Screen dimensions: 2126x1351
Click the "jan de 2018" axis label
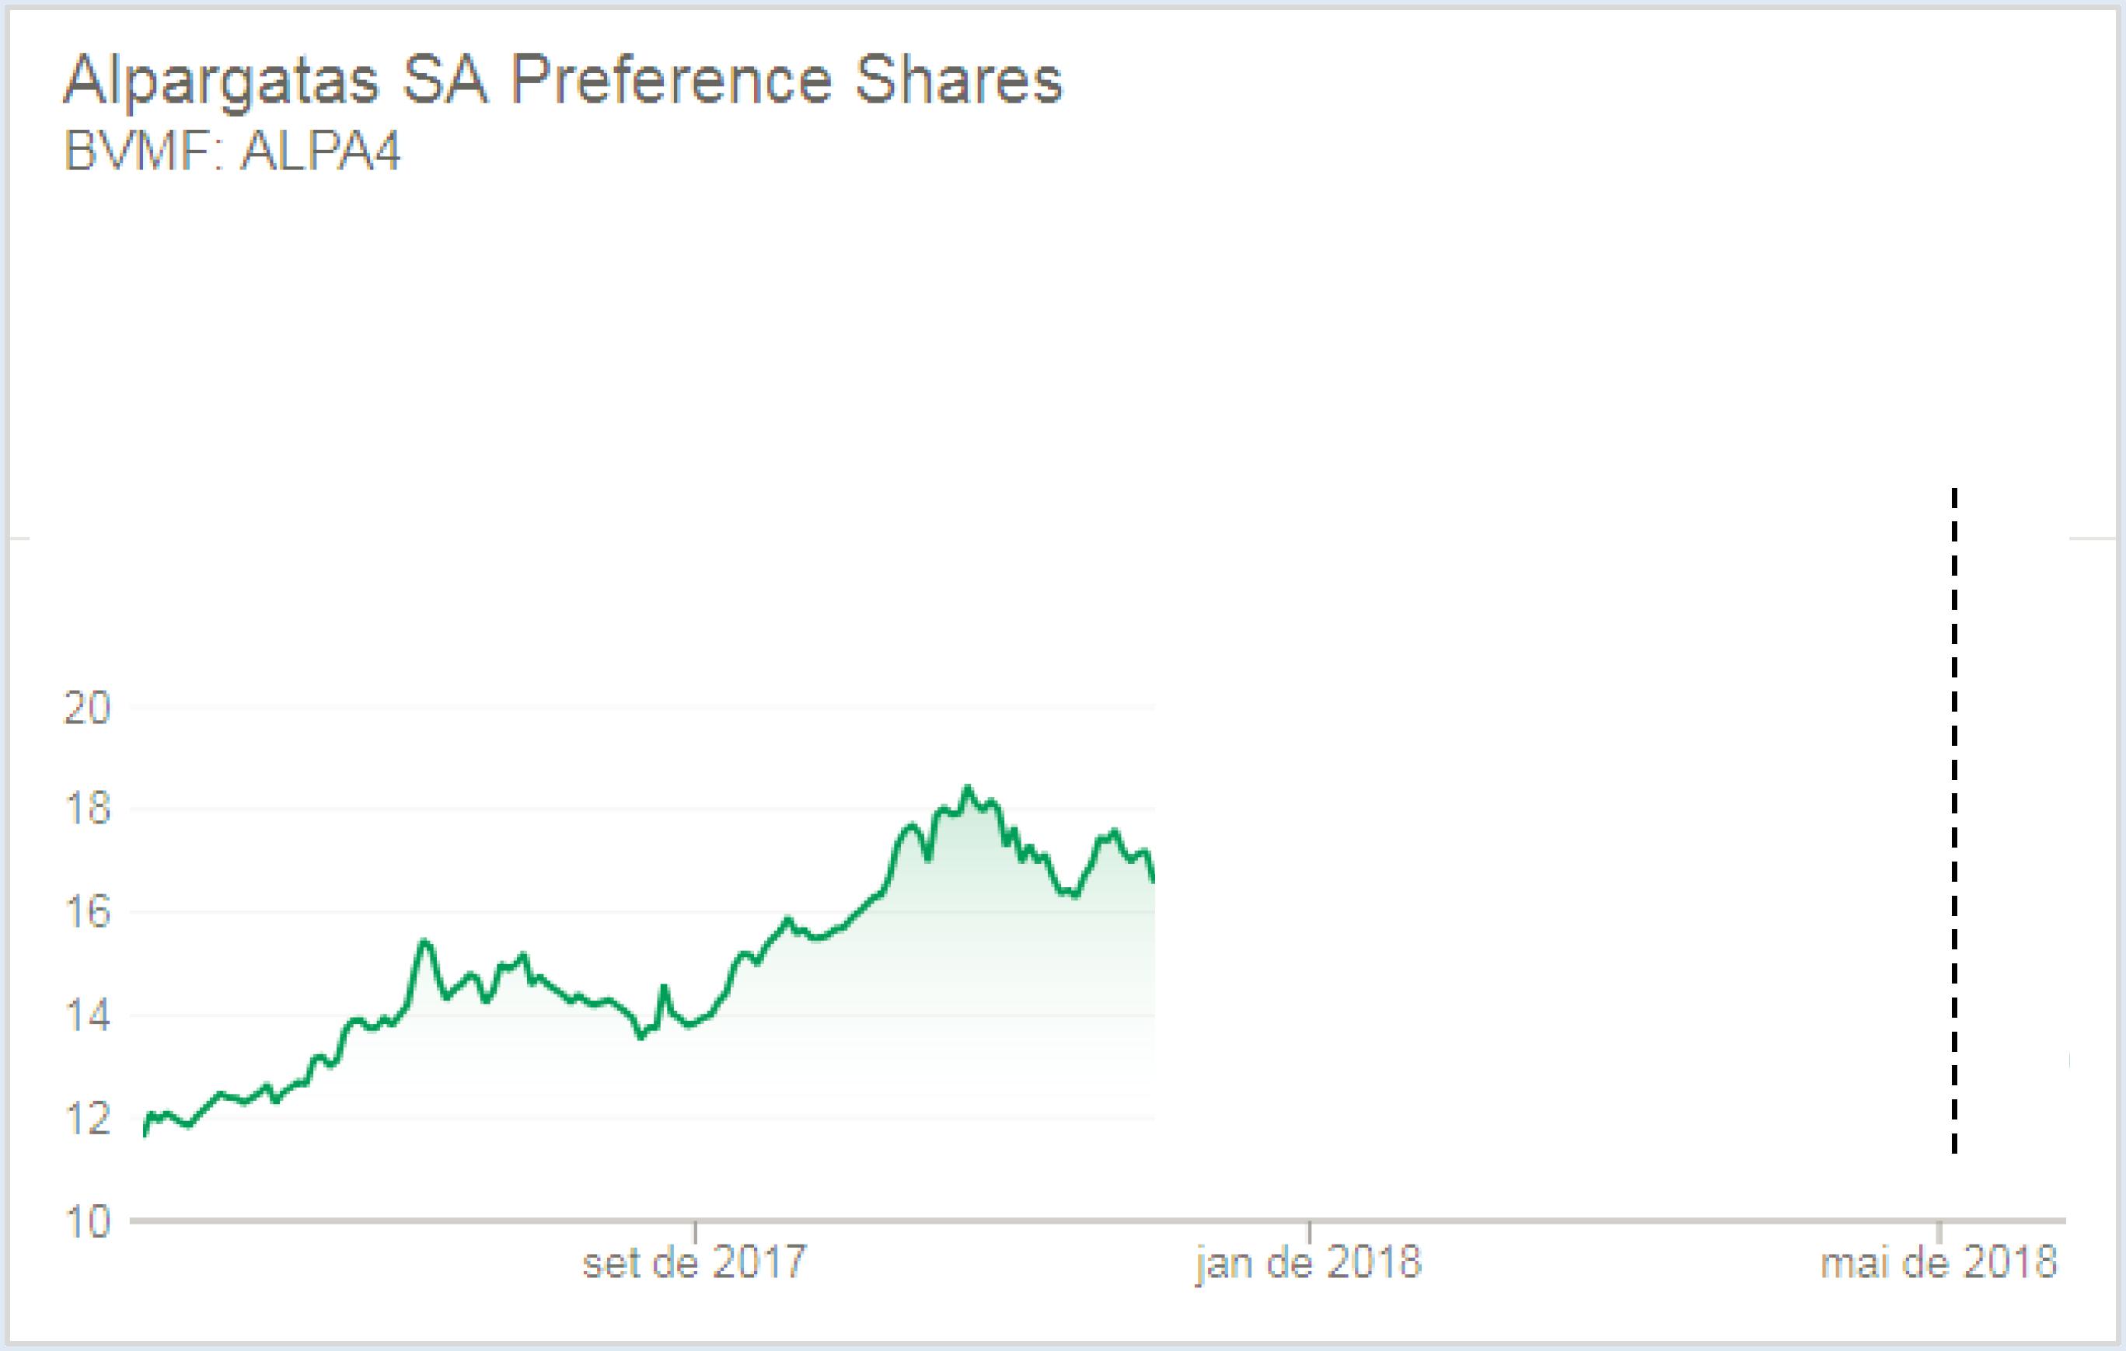pyautogui.click(x=1308, y=1262)
